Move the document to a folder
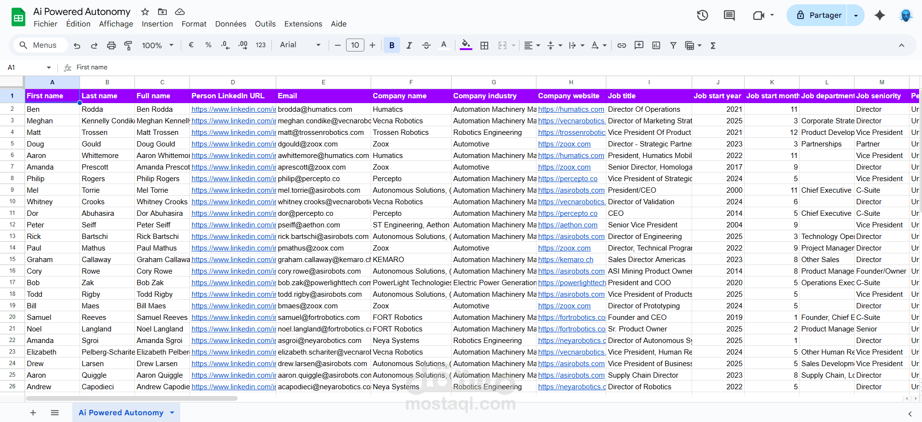922x422 pixels. 162,12
